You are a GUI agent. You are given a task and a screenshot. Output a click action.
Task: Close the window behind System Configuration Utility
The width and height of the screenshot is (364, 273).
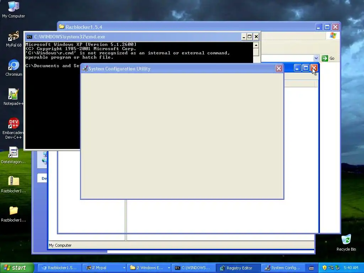coord(314,68)
